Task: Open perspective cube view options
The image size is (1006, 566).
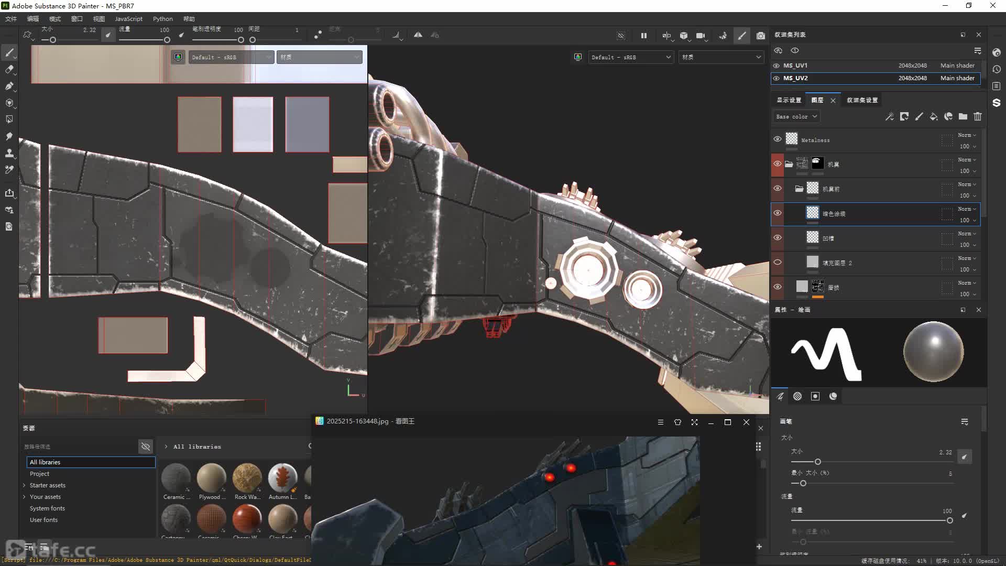Action: click(x=684, y=36)
